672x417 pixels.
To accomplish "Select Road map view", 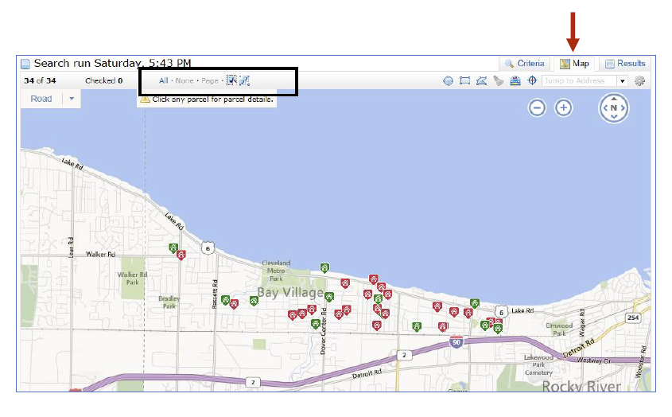I will 41,99.
